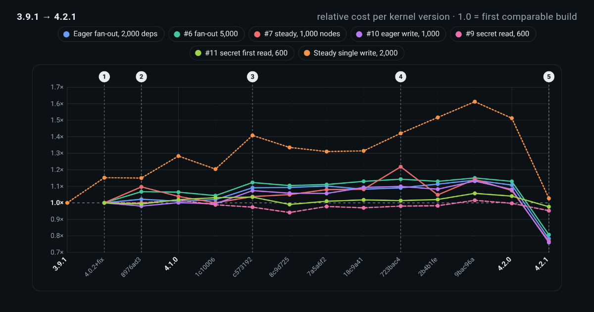The height and width of the screenshot is (312, 594).
Task: Toggle the #9 secret read, 600 series
Action: pos(493,34)
